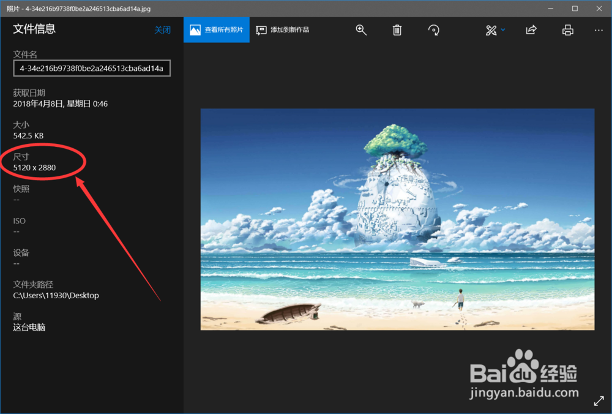Viewport: 612px width, 414px height.
Task: Click the zoom magnifier icon
Action: (x=361, y=30)
